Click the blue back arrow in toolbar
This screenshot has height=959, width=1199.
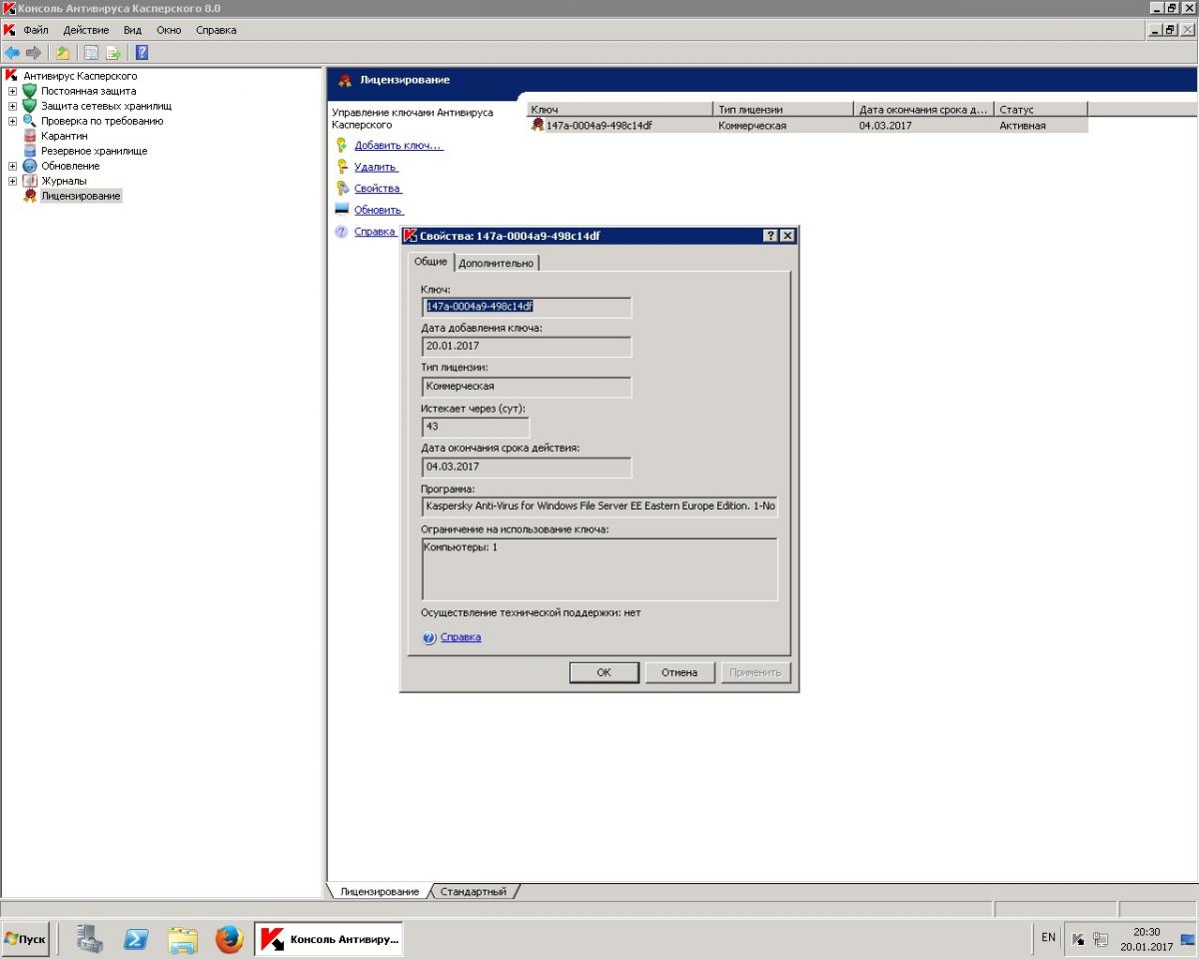click(x=12, y=53)
